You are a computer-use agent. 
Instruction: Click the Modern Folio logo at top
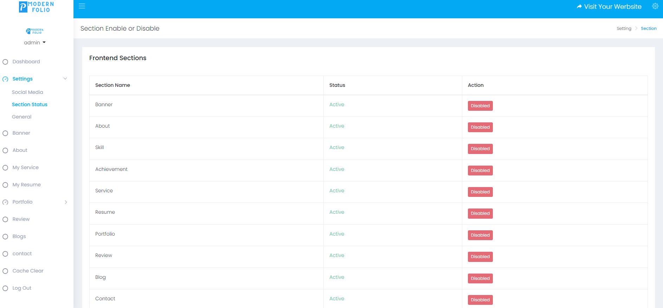click(x=37, y=7)
